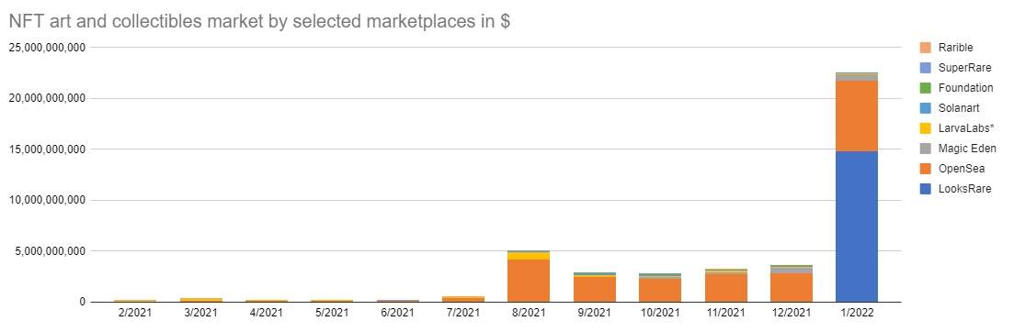The height and width of the screenshot is (332, 1014).
Task: Click the gray Magic Eden segment in 12/2021 bar
Action: point(792,271)
